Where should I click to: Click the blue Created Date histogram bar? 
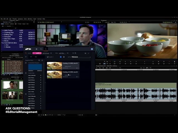(35, 67)
